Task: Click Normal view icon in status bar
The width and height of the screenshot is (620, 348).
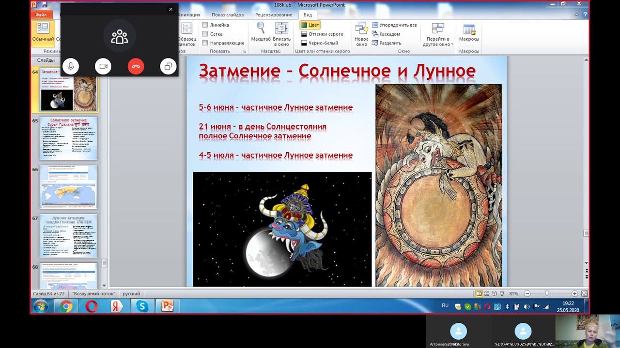Action: (x=479, y=293)
